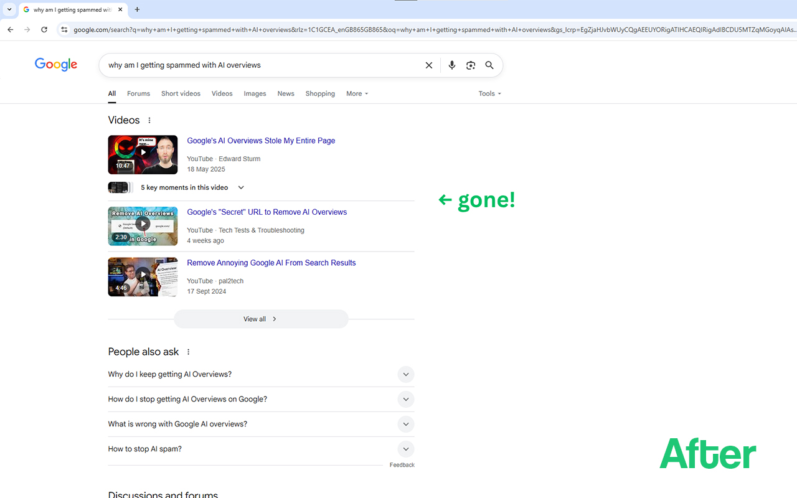Image resolution: width=797 pixels, height=498 pixels.
Task: Switch to the Videos tab
Action: (x=222, y=94)
